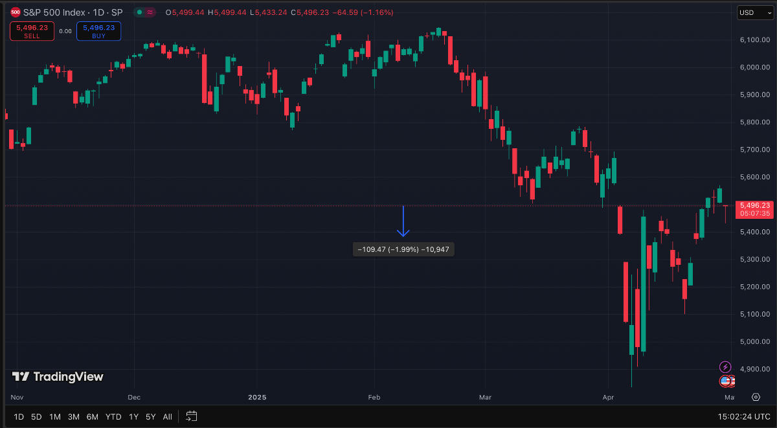Open the Go to date calendar icon

191,416
